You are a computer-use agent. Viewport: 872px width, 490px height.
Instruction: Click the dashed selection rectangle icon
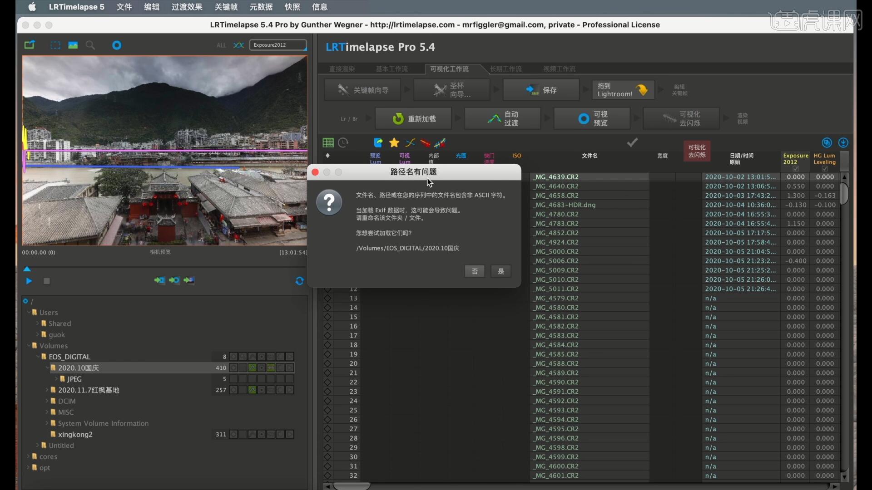55,45
